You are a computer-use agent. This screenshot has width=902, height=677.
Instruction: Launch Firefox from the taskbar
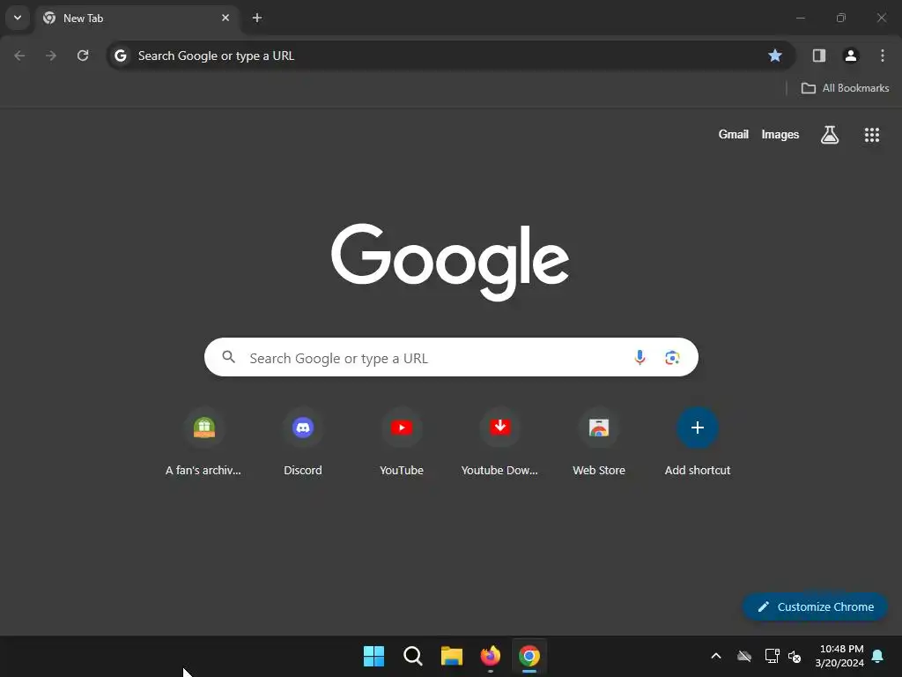pyautogui.click(x=490, y=656)
